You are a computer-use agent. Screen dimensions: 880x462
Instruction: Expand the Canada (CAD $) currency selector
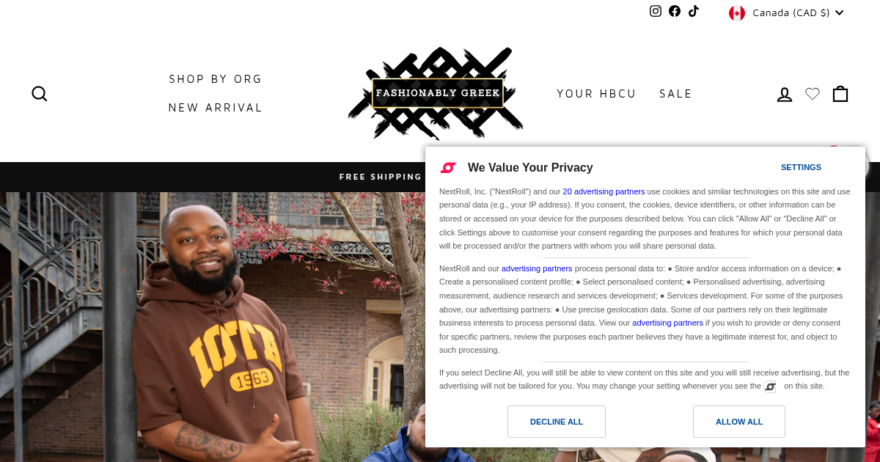pyautogui.click(x=786, y=12)
